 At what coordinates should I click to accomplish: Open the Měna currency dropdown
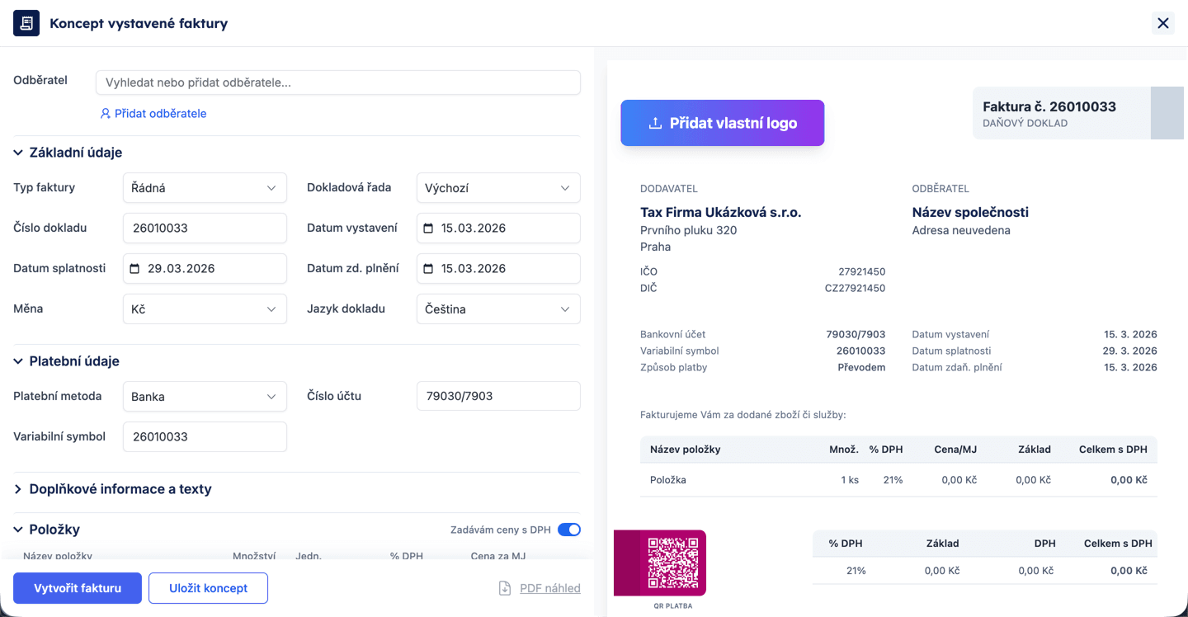tap(205, 309)
